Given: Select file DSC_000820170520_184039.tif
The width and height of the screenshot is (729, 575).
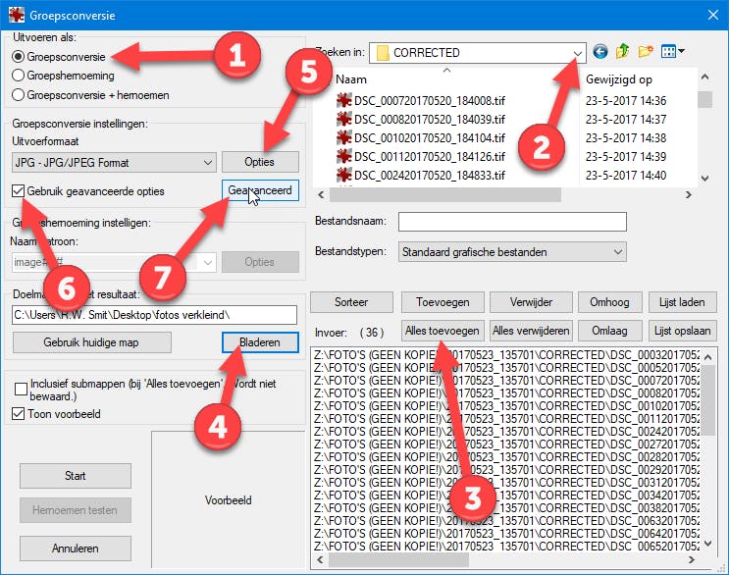Looking at the screenshot, I should coord(429,120).
